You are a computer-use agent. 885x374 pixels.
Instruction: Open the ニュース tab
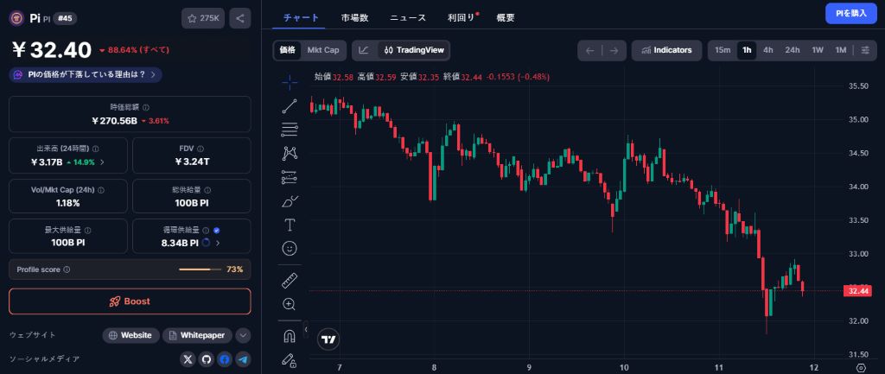coord(408,18)
